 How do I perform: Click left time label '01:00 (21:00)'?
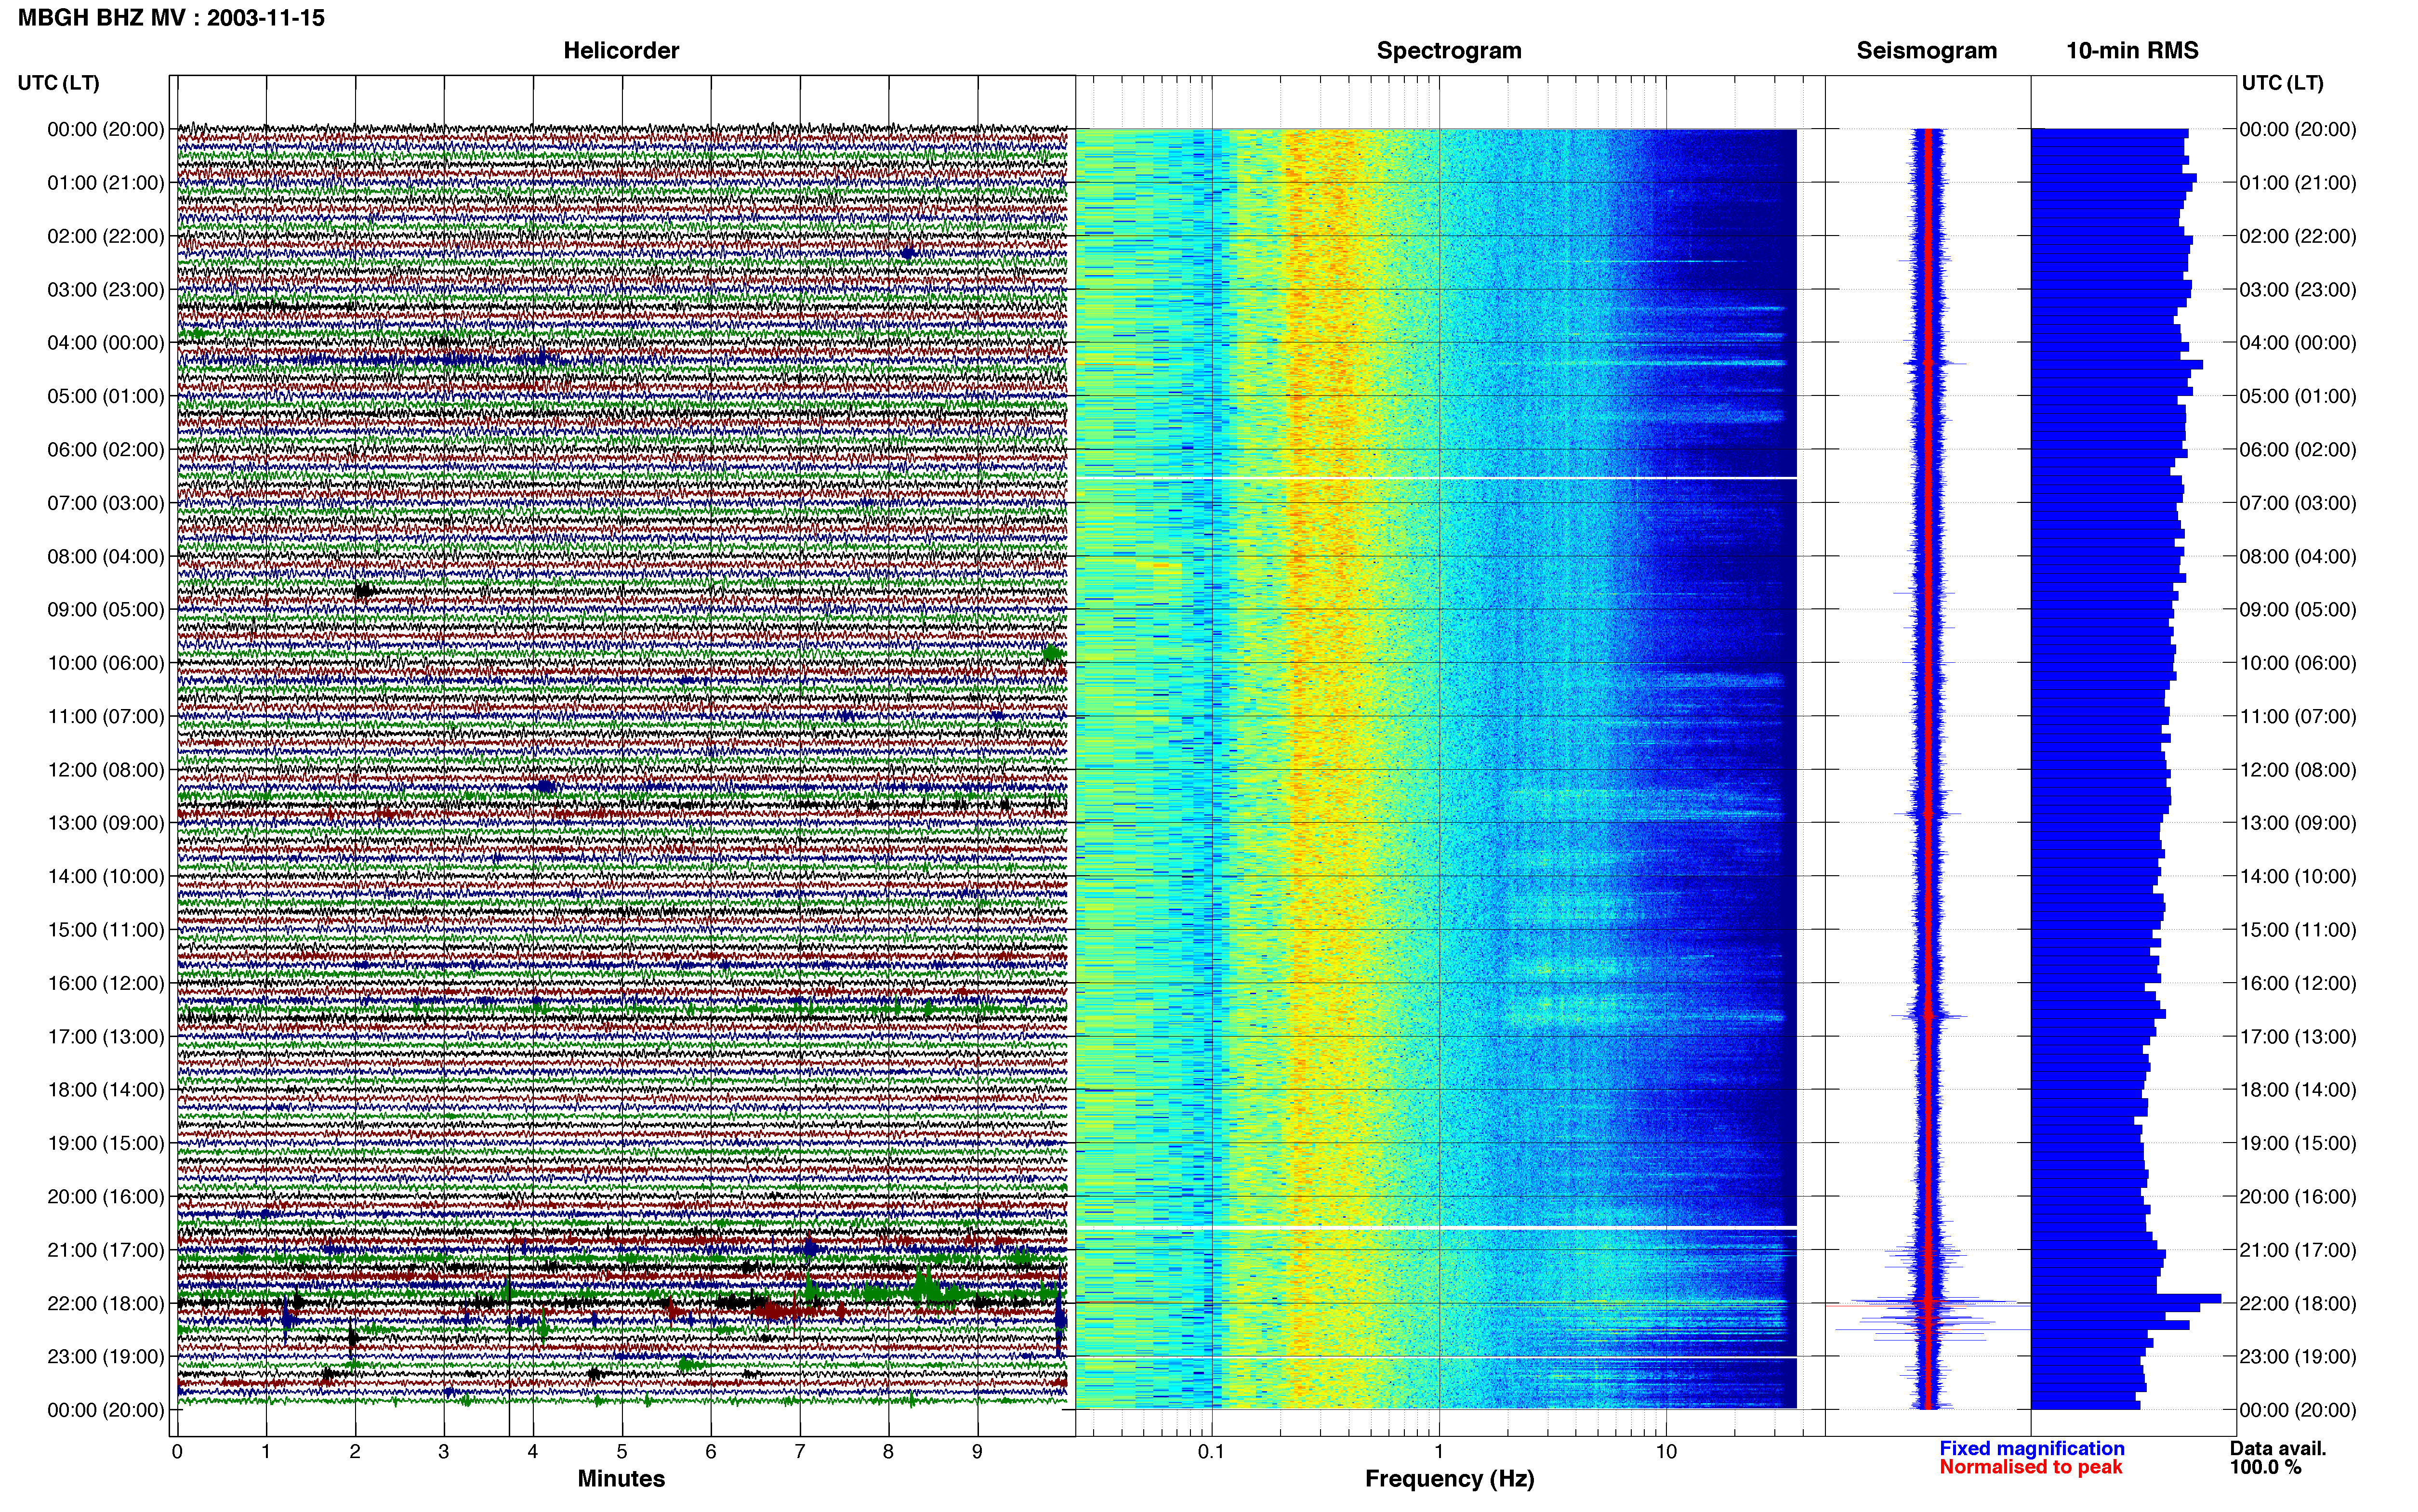106,183
